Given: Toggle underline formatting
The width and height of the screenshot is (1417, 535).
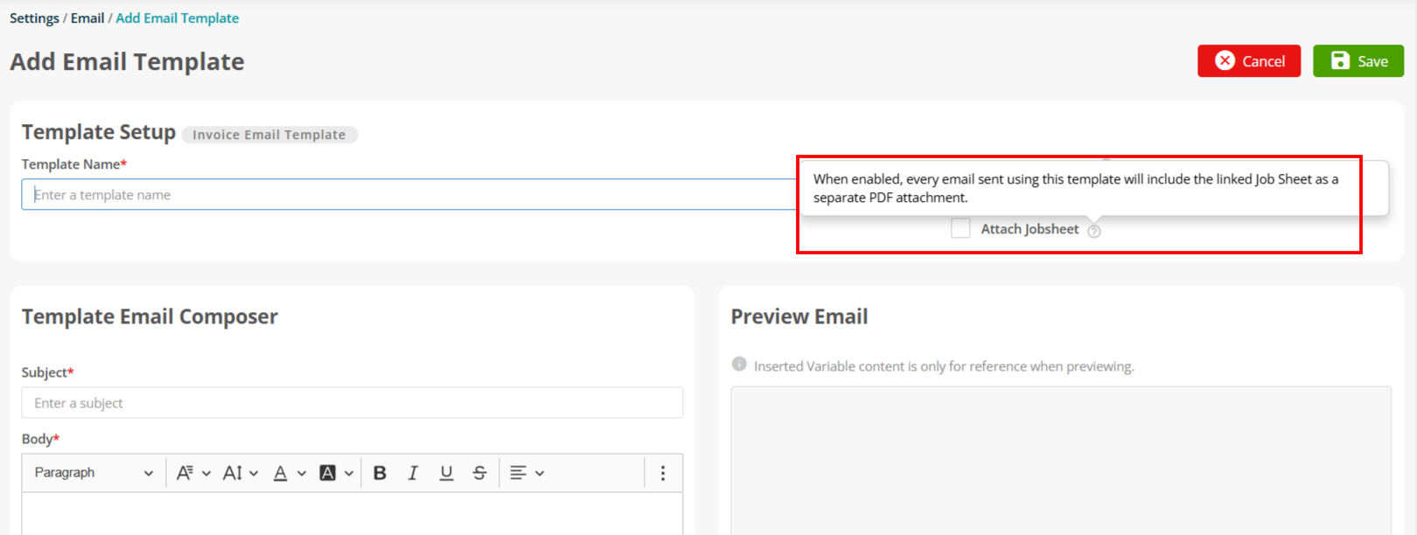Looking at the screenshot, I should point(446,473).
